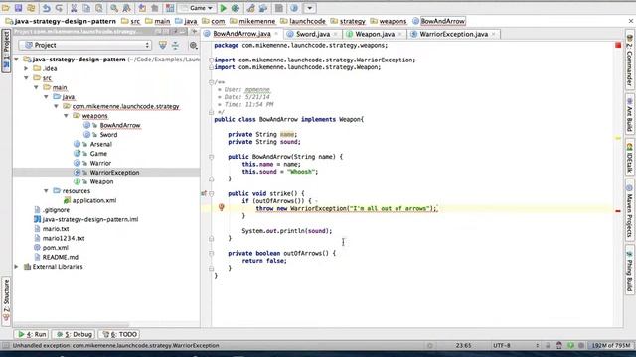
Task: Click the red lightbulb intention icon
Action: [221, 207]
